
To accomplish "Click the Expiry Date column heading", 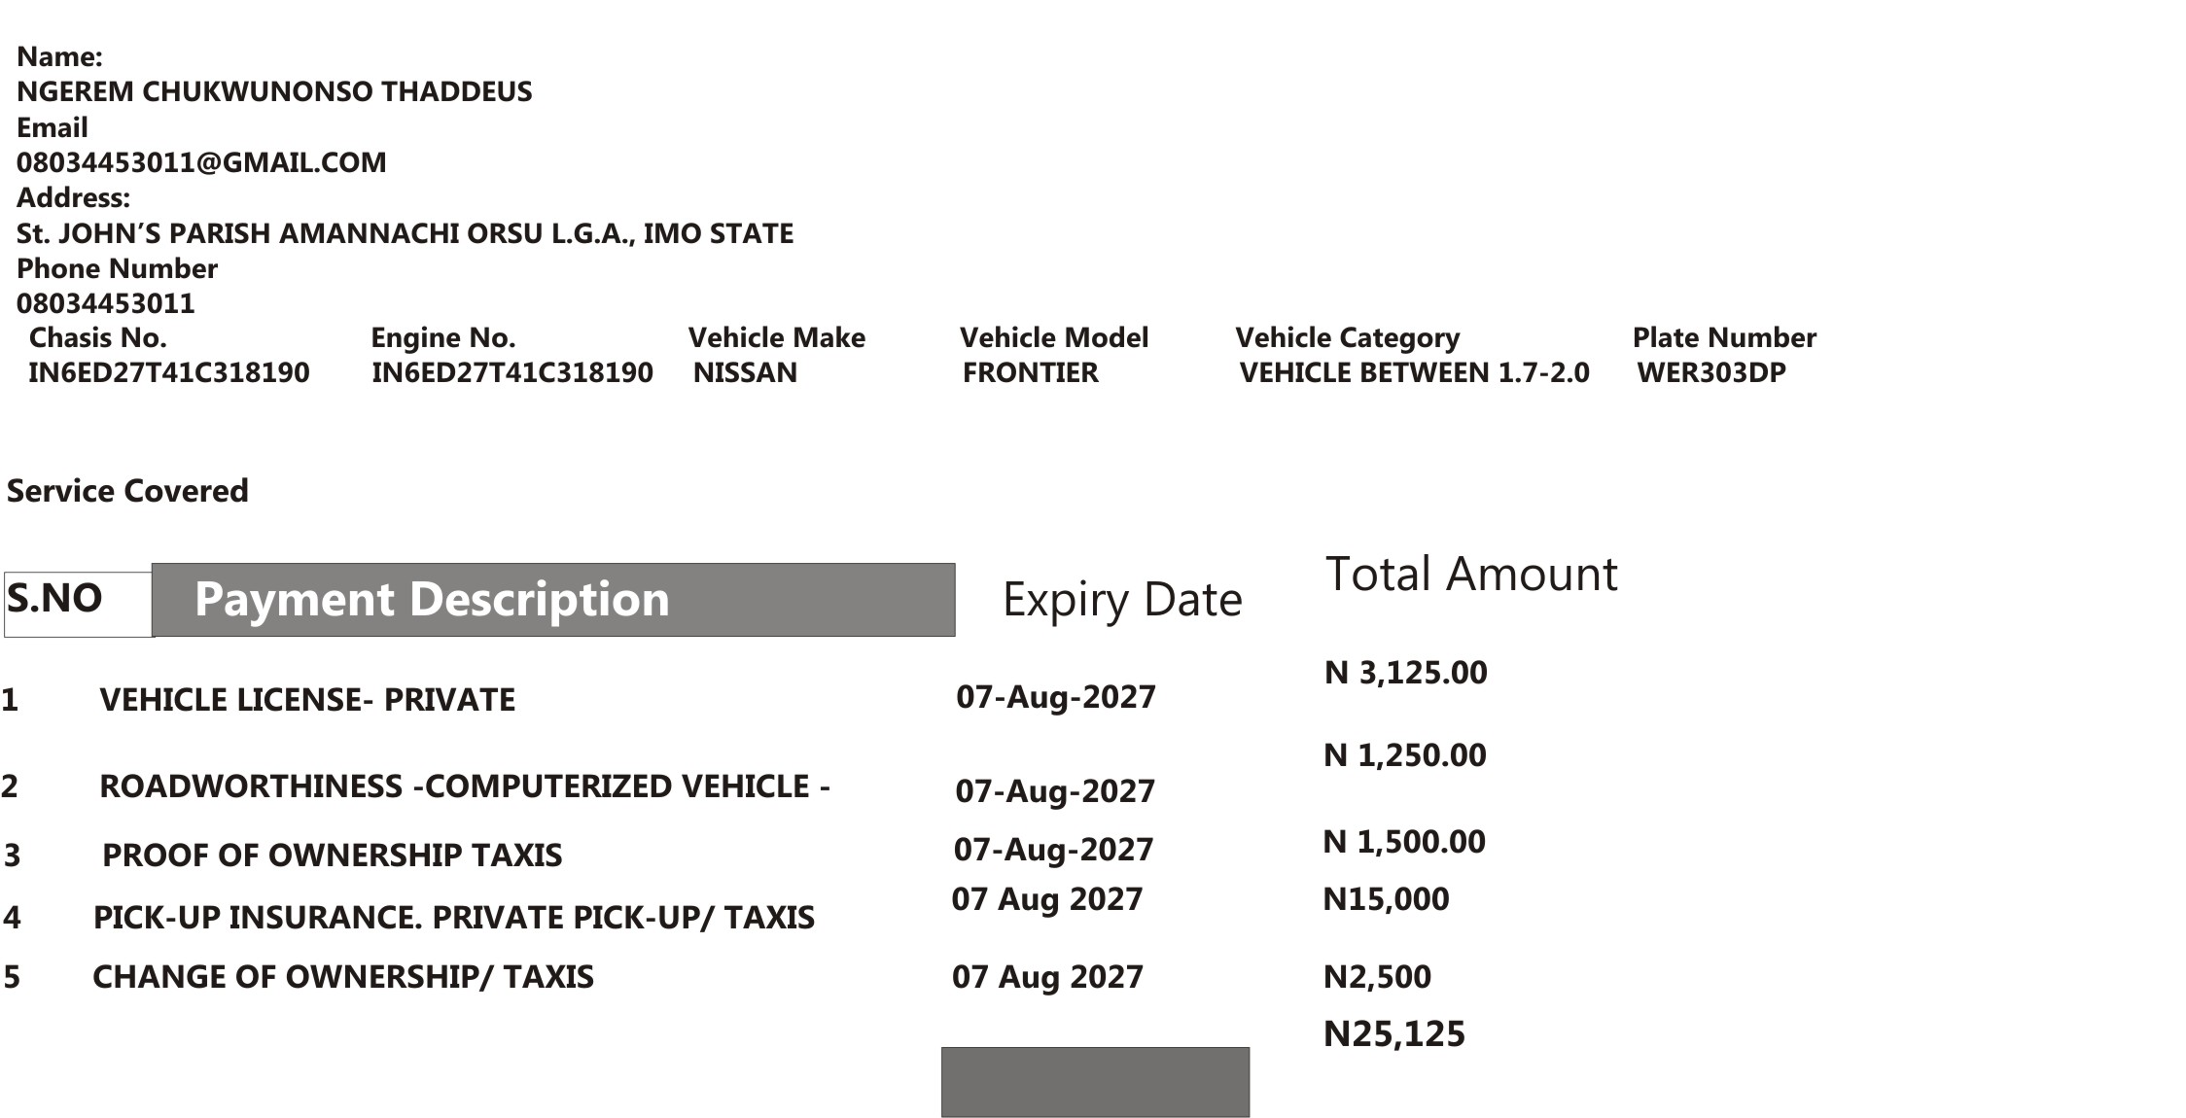I will (x=1122, y=600).
